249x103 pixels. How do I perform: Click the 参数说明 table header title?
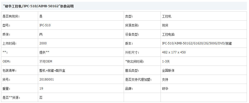coord(38,6)
